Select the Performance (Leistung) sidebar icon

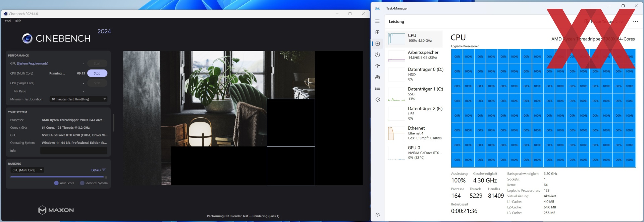(x=377, y=43)
